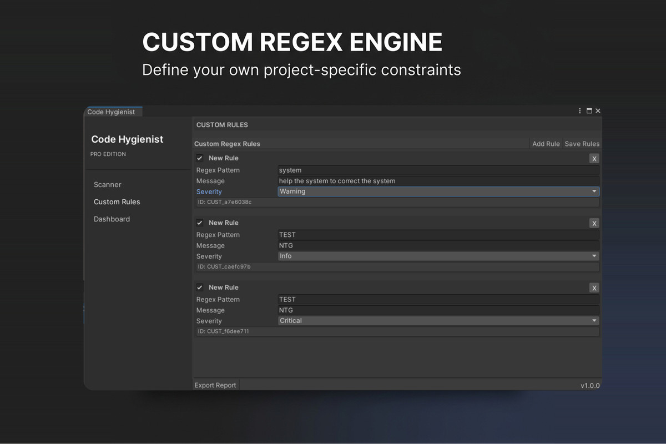Screen dimensions: 666x444
Task: Click the Code Hygienist sidebar title
Action: point(128,139)
